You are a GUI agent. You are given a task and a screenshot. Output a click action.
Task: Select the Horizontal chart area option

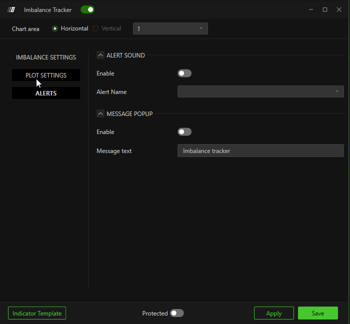coord(55,28)
